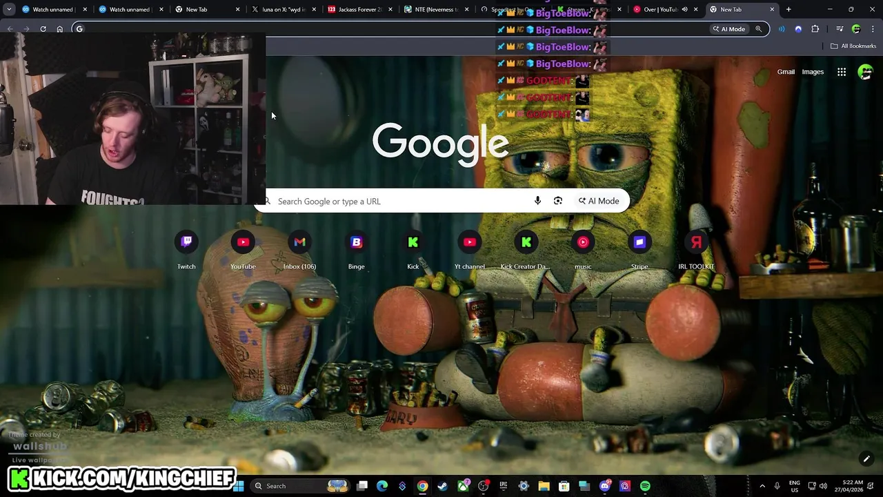The image size is (883, 497).
Task: Open the Stripe shortcut tile
Action: pos(639,251)
